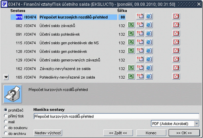Click the printer help icon
203x138 pixels.
pos(13,94)
